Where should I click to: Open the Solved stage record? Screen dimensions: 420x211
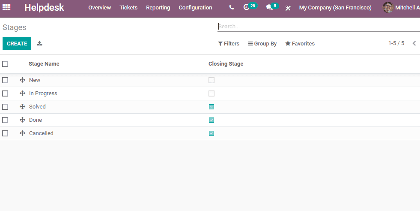click(37, 107)
